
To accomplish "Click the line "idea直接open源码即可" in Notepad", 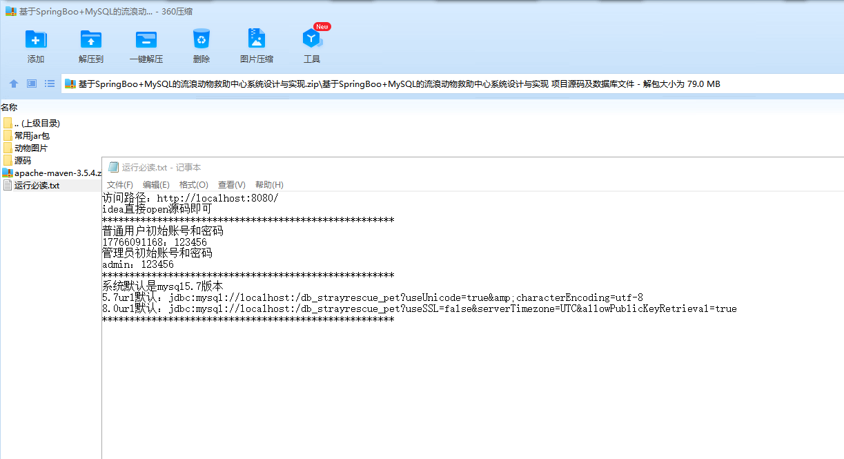I will click(x=157, y=209).
